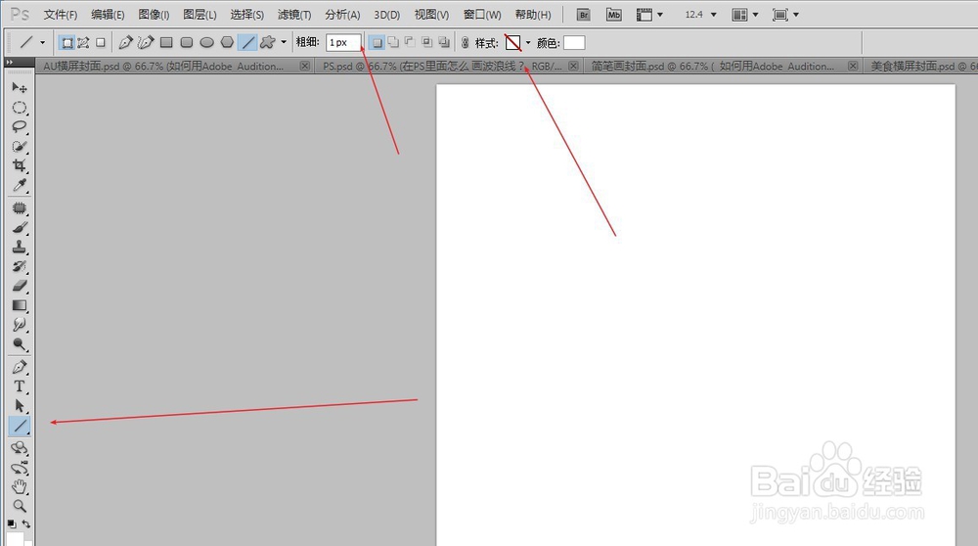The height and width of the screenshot is (546, 978).
Task: Choose Polygon shape in options bar
Action: coord(227,42)
